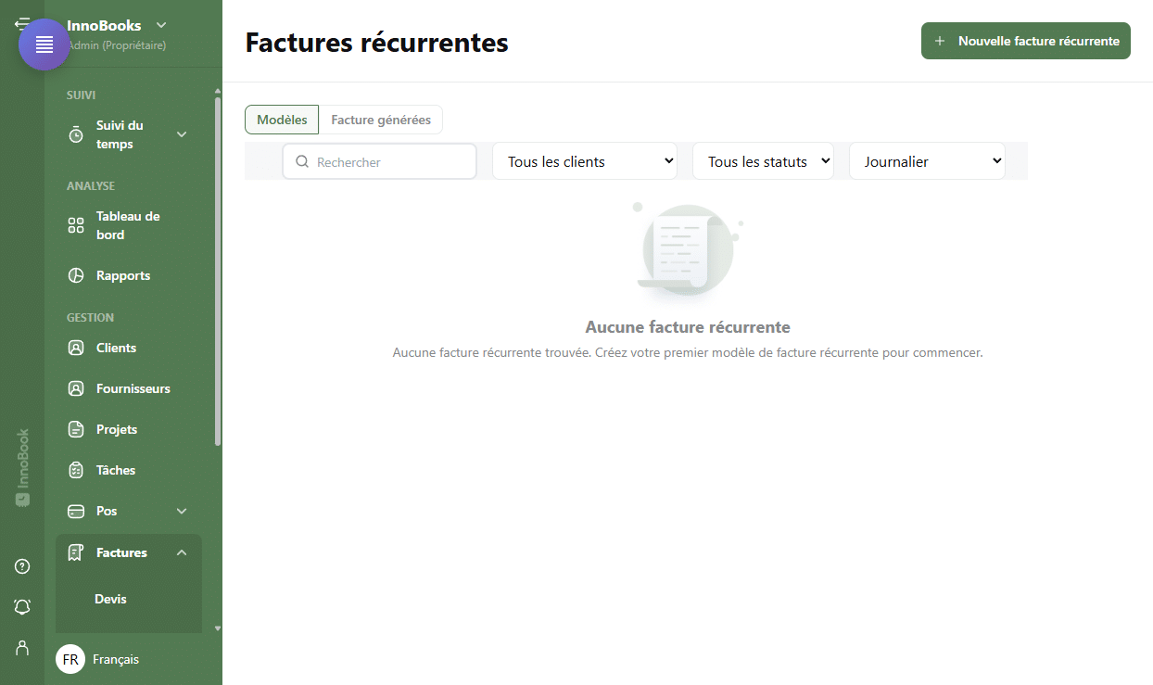Switch to the Modèles tab
Viewport: 1153px width, 685px height.
[x=282, y=120]
